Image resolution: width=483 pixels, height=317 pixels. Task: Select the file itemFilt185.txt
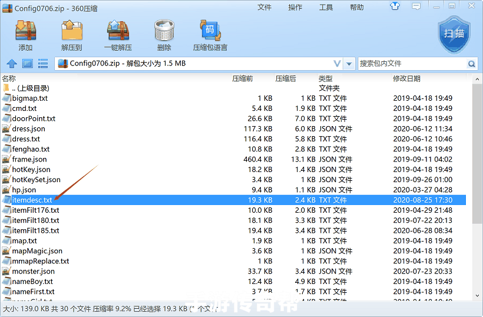(233, 230)
